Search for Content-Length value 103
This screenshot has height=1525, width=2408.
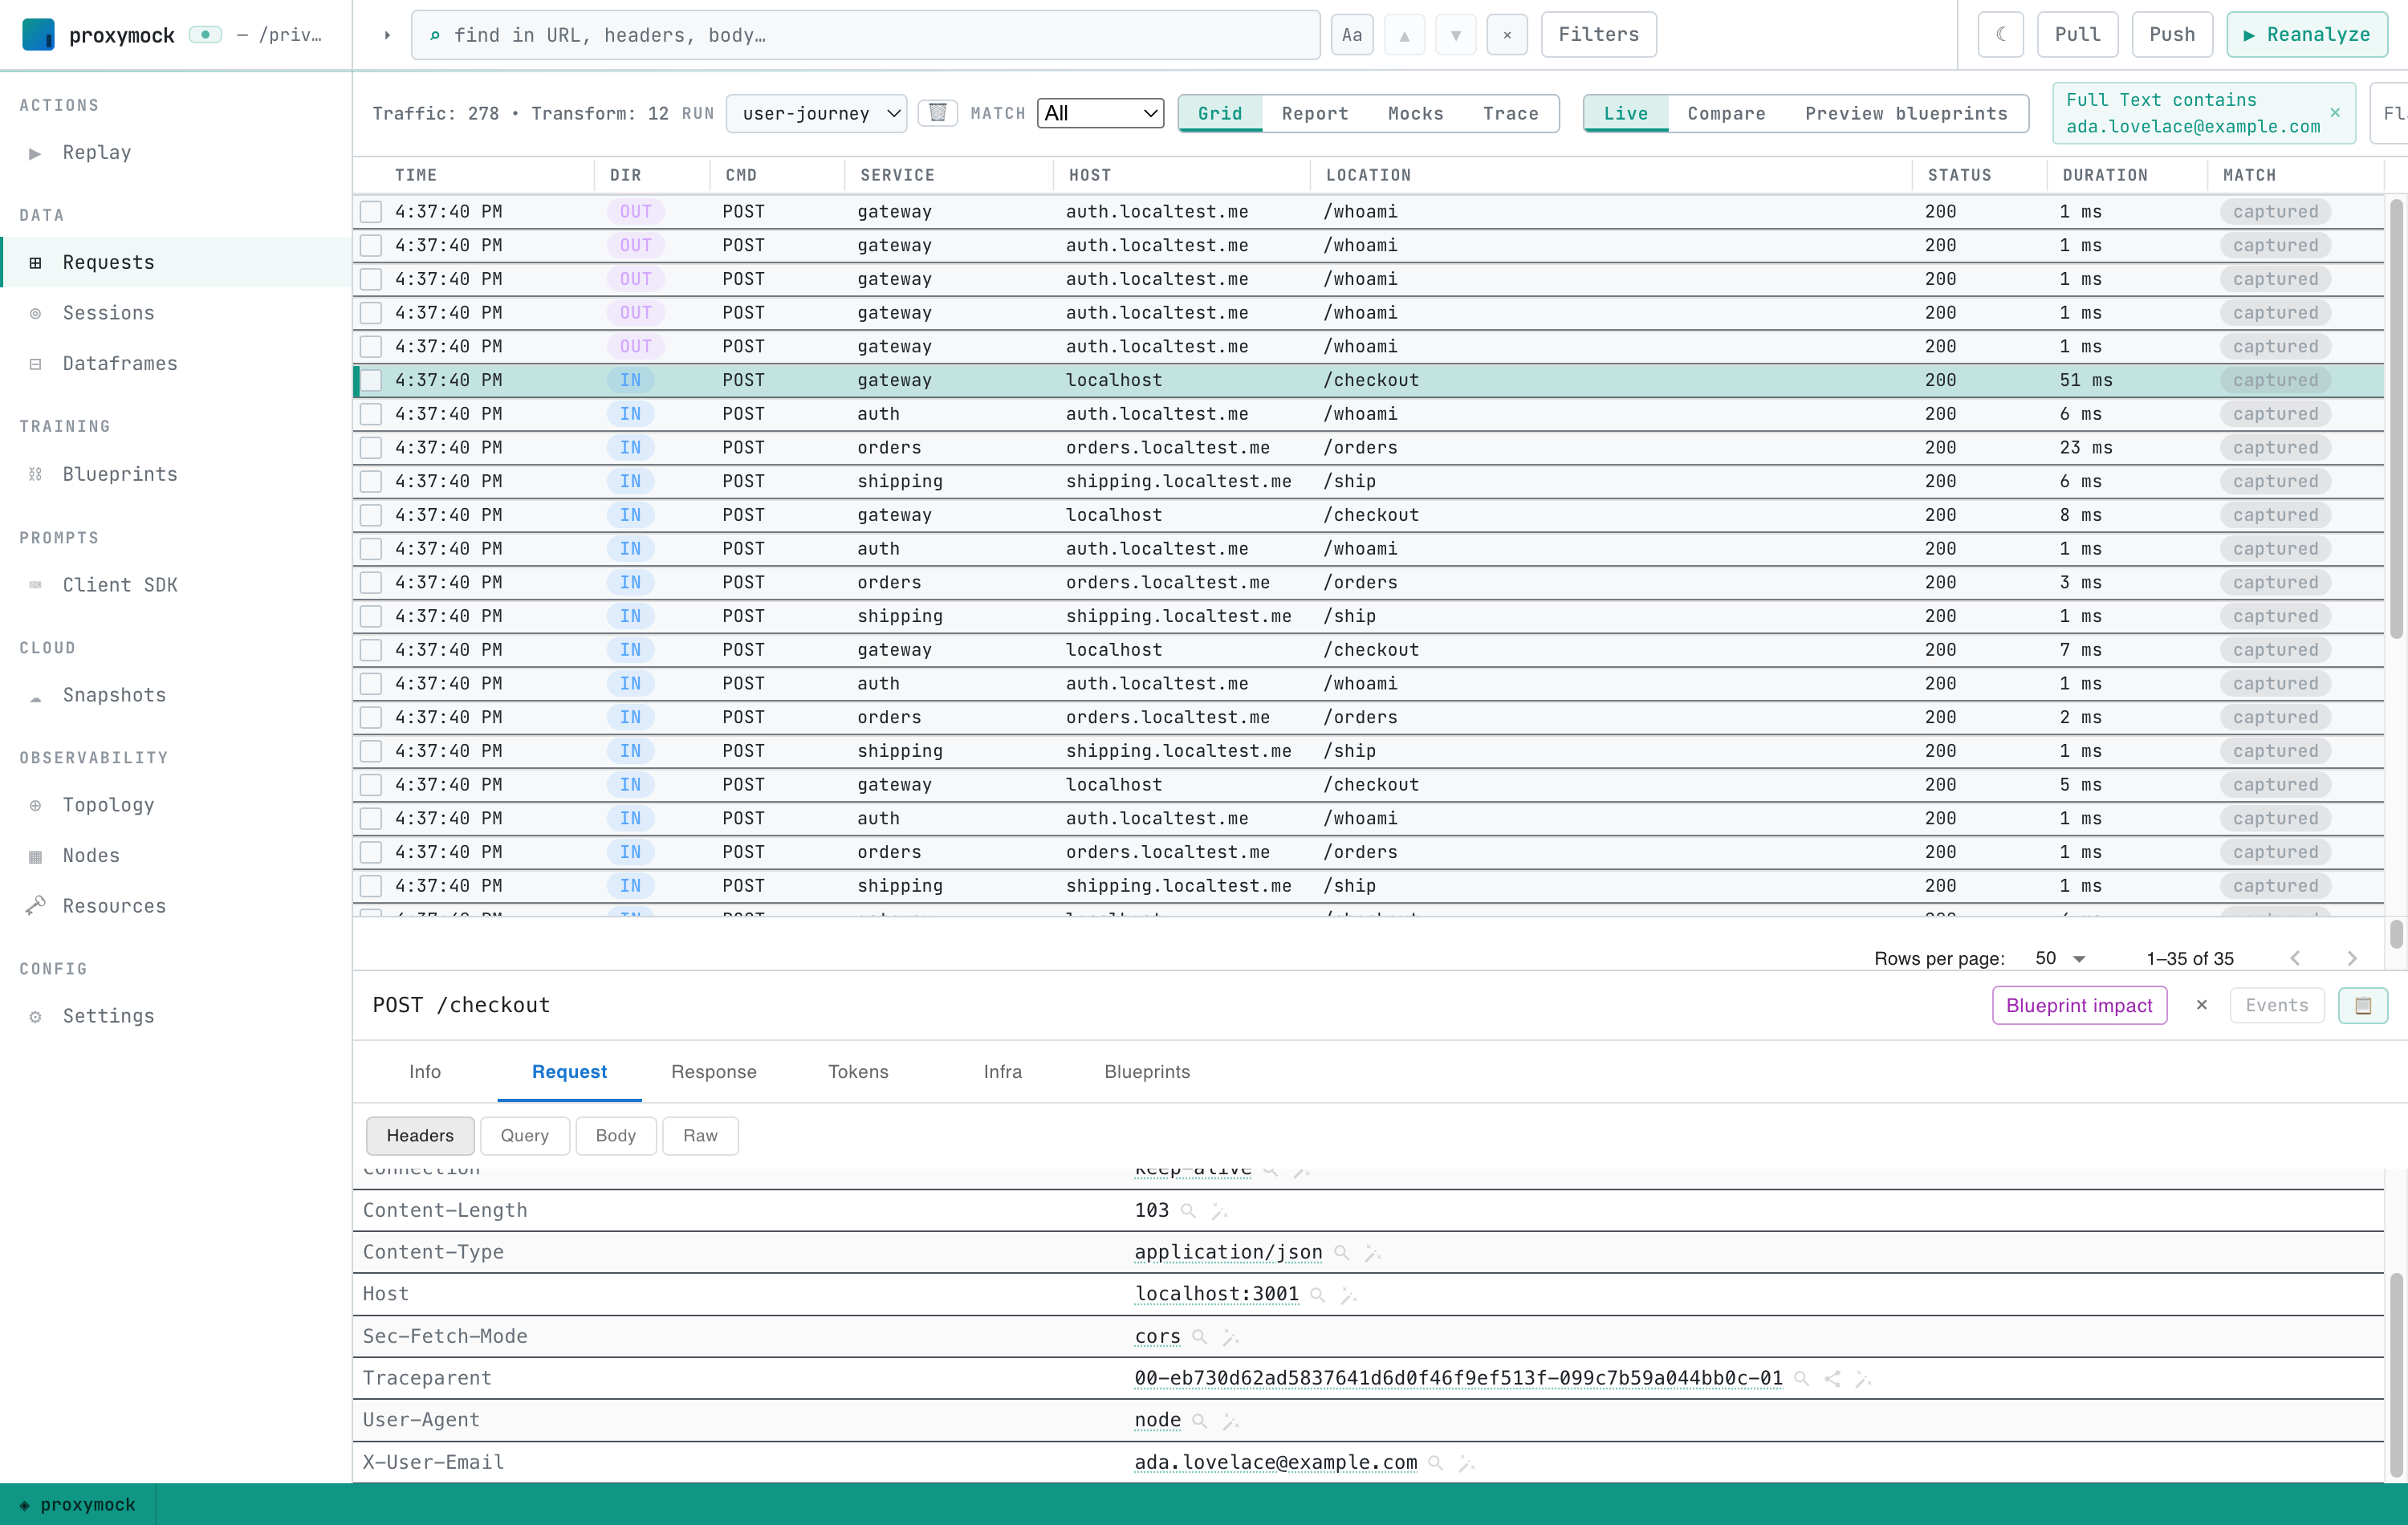tap(1188, 1210)
